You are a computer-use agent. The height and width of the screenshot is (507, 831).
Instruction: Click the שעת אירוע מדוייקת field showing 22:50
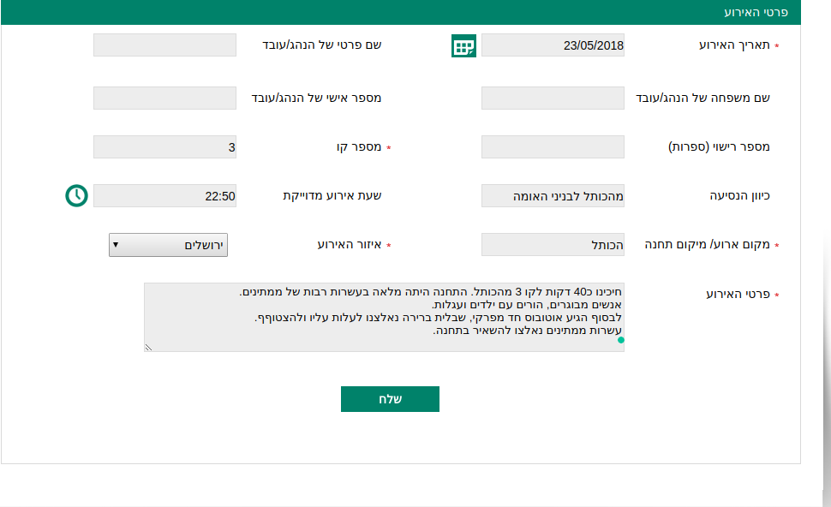pyautogui.click(x=164, y=195)
